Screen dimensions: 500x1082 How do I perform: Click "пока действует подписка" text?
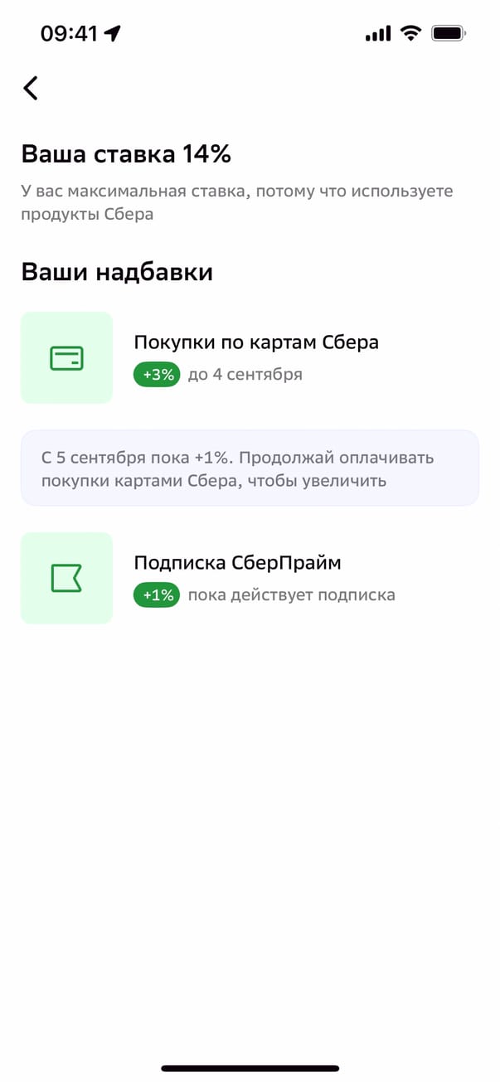(x=292, y=595)
